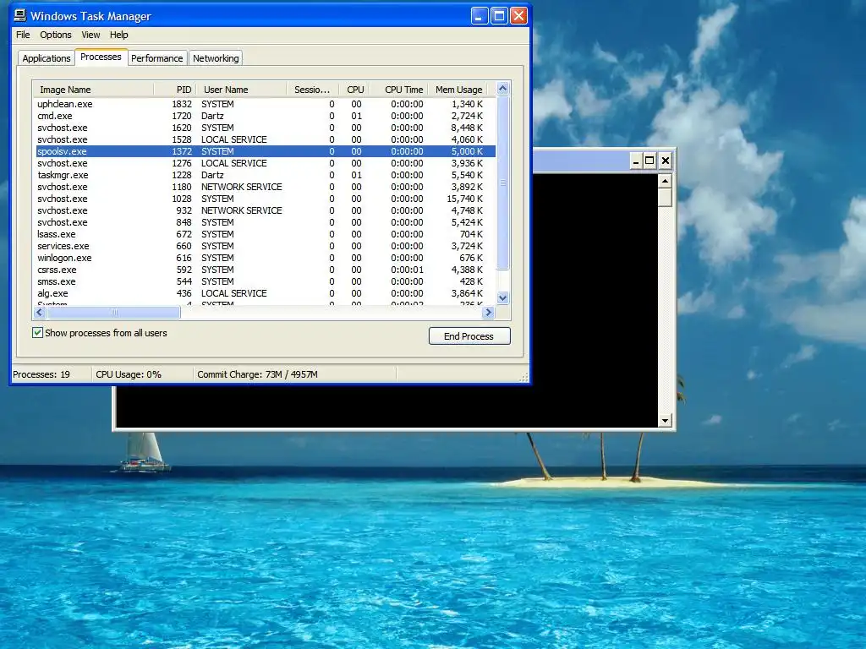The width and height of the screenshot is (866, 649).
Task: Sort by Mem Usage column header
Action: point(458,90)
